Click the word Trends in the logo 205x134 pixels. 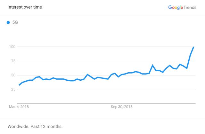[190, 7]
